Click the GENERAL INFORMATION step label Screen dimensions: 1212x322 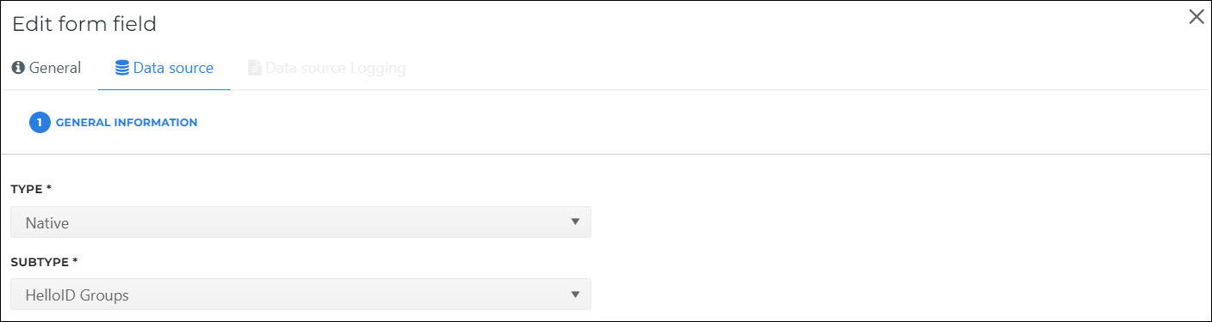(127, 123)
